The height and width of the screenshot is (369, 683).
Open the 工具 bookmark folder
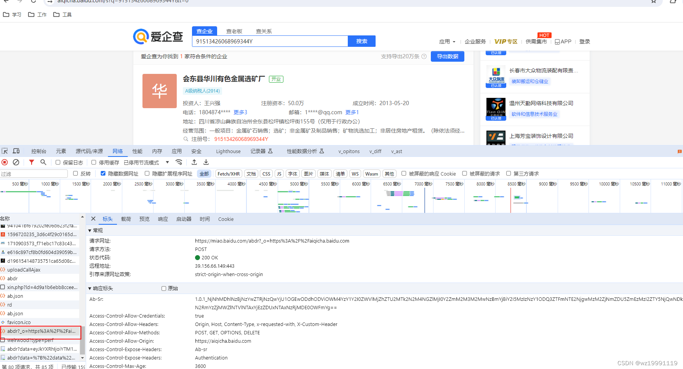click(x=62, y=14)
